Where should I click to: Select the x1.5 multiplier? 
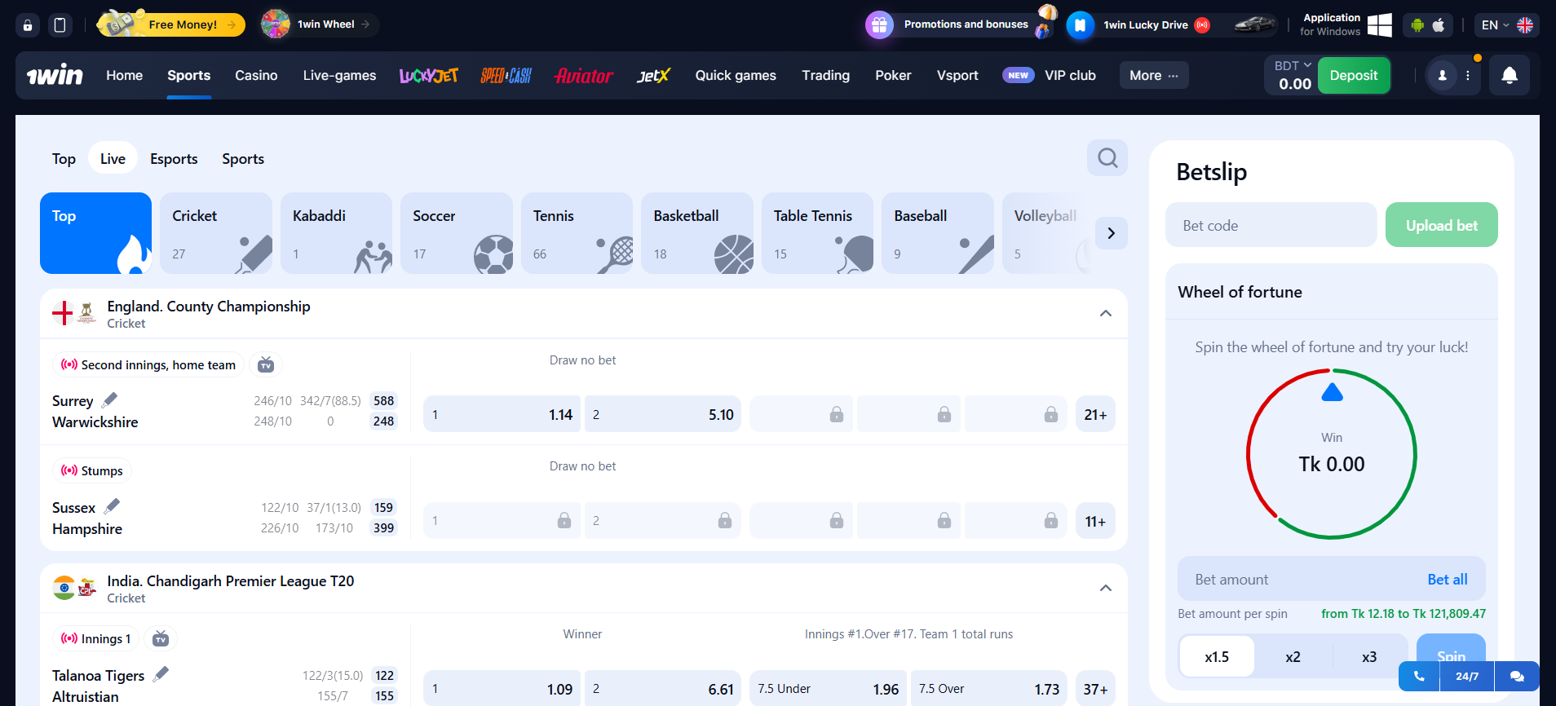click(x=1217, y=656)
